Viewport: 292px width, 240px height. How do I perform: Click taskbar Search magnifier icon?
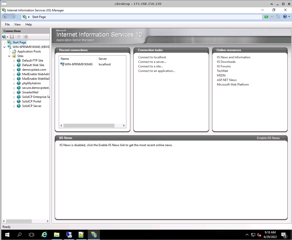point(19,235)
